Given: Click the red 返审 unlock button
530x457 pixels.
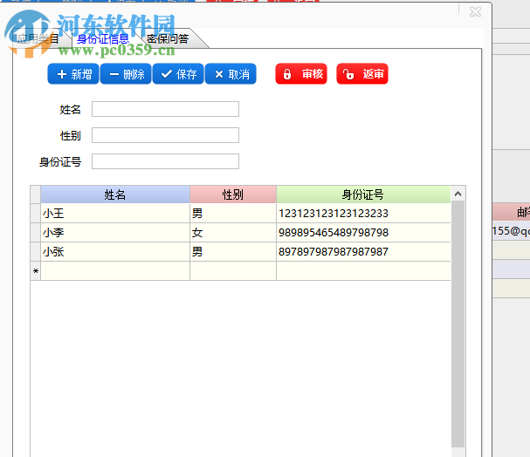Looking at the screenshot, I should pyautogui.click(x=362, y=74).
